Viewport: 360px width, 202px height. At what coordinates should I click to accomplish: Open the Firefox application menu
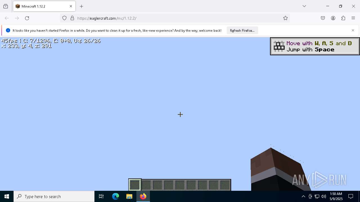[353, 18]
